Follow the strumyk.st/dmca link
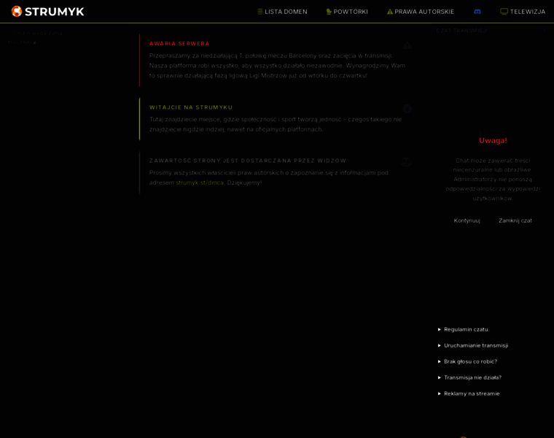The image size is (554, 438). (200, 182)
